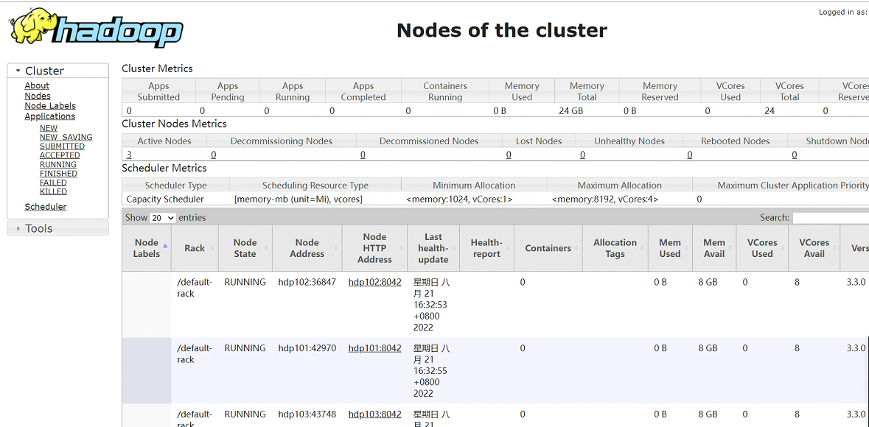The height and width of the screenshot is (427, 869).
Task: Collapse the Cluster section
Action: (57, 71)
